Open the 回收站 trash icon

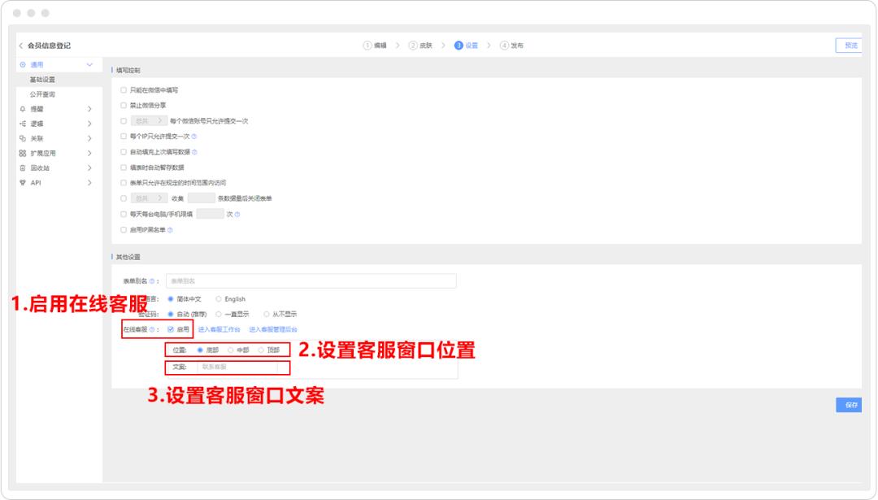[21, 168]
